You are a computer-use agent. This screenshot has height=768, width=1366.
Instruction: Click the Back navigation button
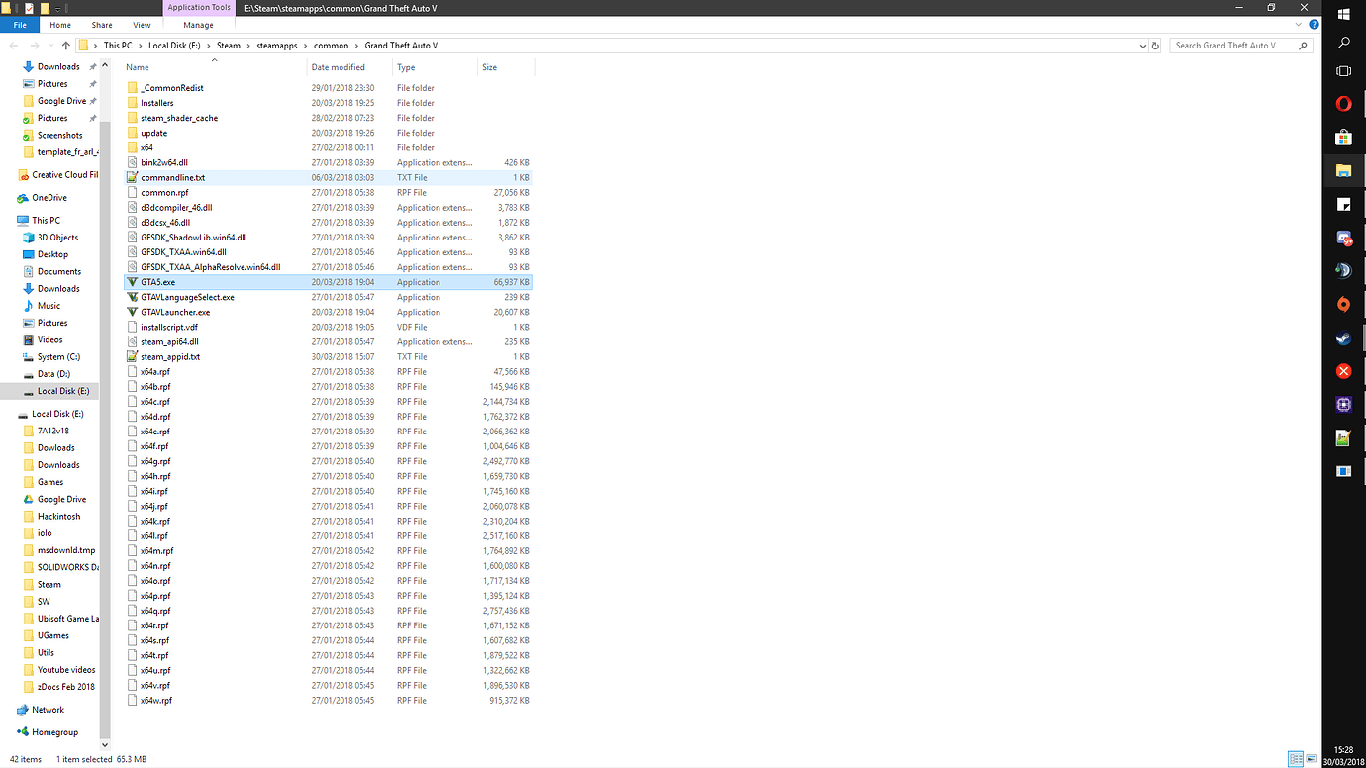[x=13, y=45]
